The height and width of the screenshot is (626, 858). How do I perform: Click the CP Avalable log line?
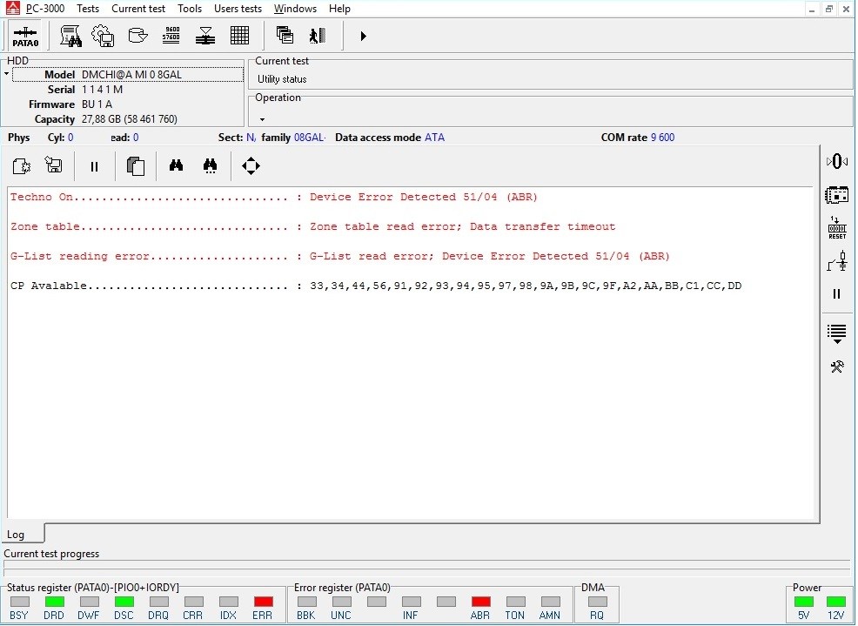pyautogui.click(x=376, y=286)
